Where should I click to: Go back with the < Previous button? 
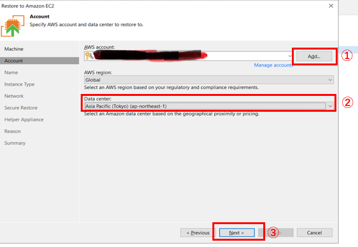(198, 232)
